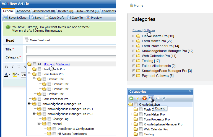Check the Testing checkbox in Categories panel
The height and width of the screenshot is (137, 213).
pyautogui.click(x=141, y=134)
